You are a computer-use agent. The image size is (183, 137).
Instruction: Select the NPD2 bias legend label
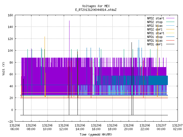coord(155,26)
